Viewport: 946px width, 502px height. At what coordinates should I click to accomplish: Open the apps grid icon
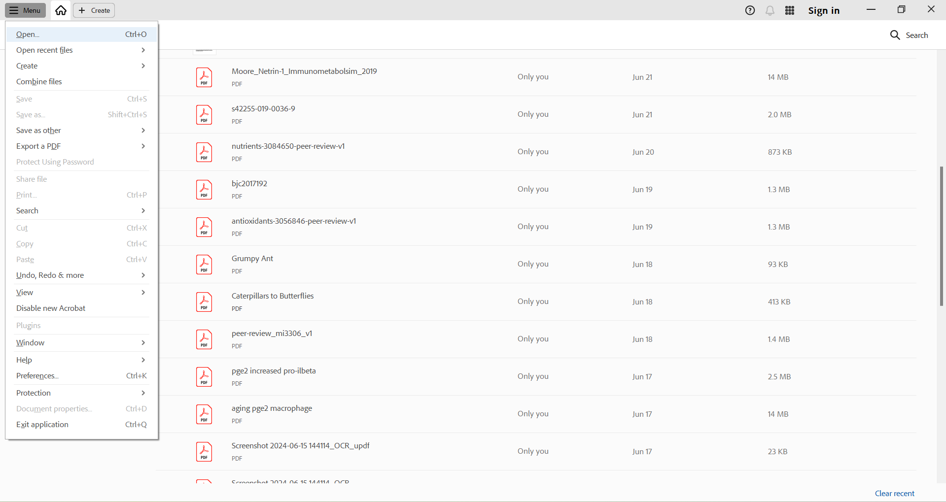[x=790, y=10]
